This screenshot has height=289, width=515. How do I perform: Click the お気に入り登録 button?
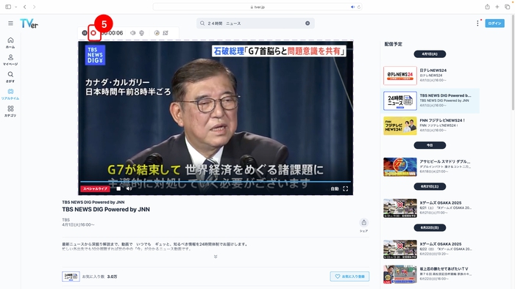pos(349,277)
